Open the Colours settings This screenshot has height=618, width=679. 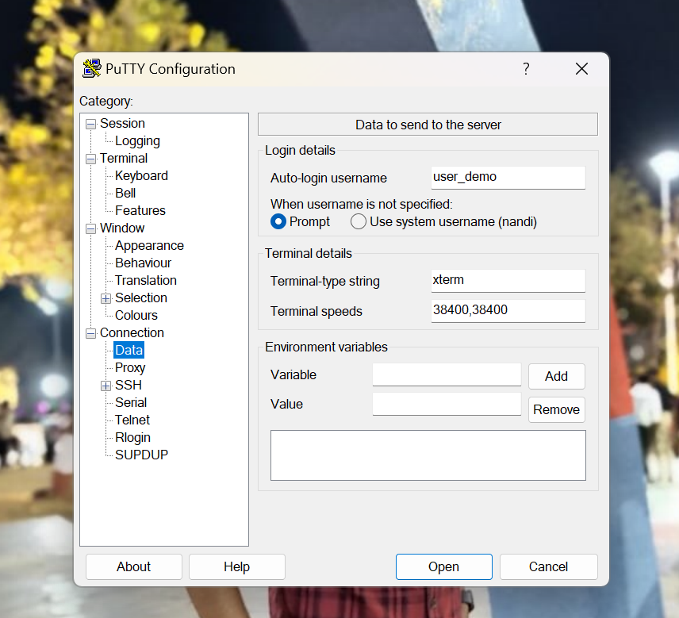pyautogui.click(x=136, y=315)
